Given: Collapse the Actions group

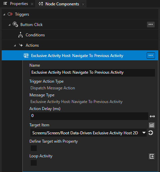Looking at the screenshot, I should pos(15,45).
